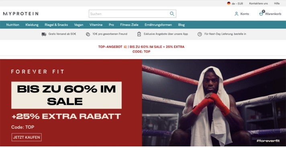Click the refer-a-friend coin icon
286x148 pixels.
tap(88, 34)
